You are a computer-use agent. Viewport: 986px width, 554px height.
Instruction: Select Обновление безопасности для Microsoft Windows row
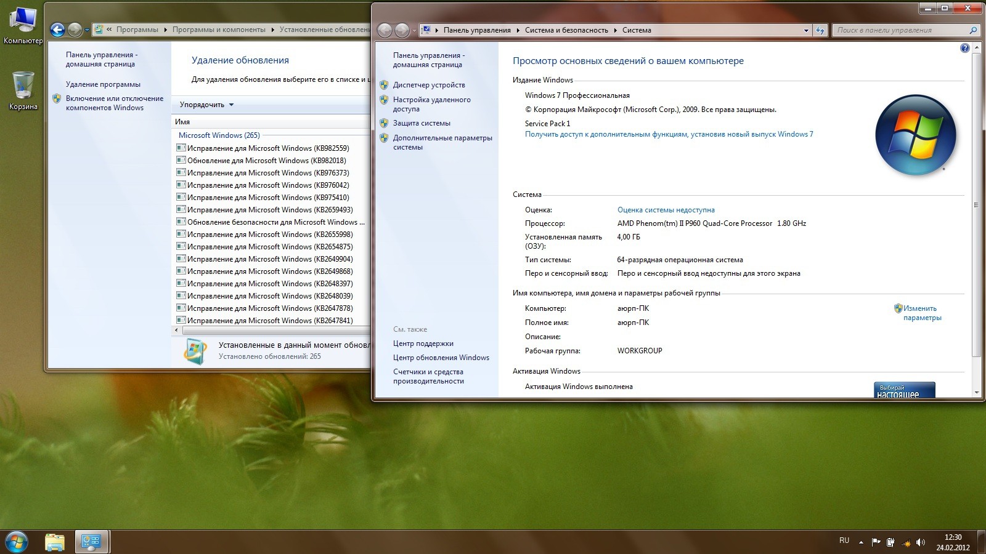click(x=270, y=222)
